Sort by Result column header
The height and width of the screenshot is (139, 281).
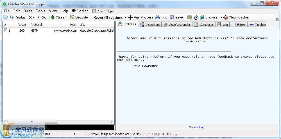(22, 25)
